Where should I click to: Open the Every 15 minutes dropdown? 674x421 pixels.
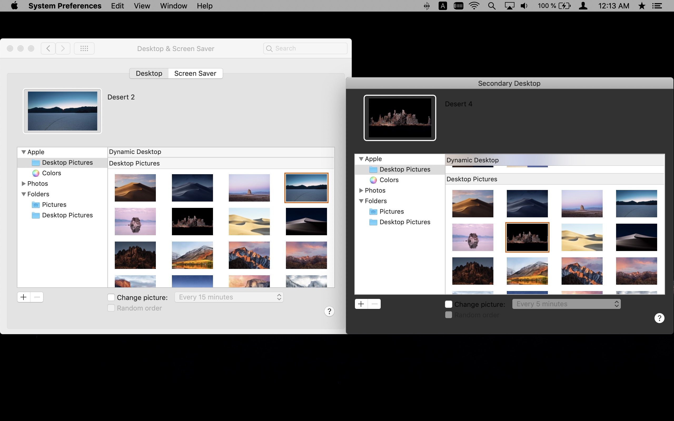(x=229, y=297)
